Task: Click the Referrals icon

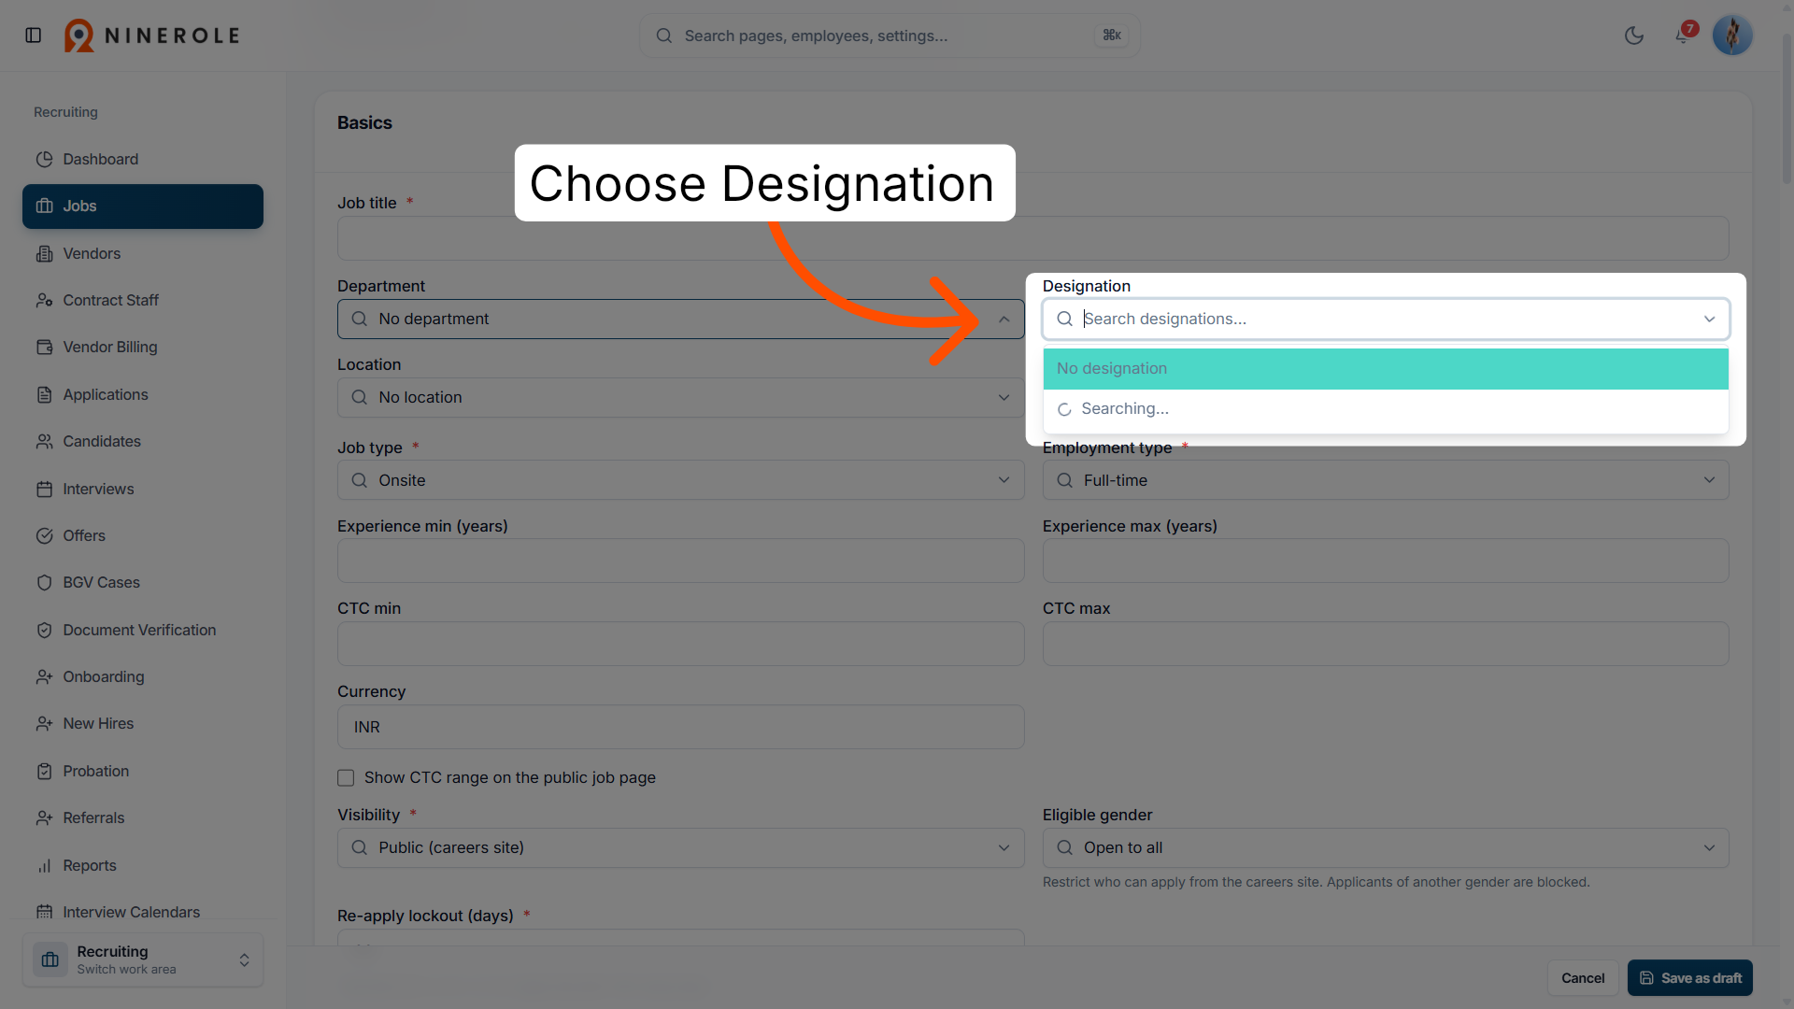Action: pyautogui.click(x=44, y=817)
